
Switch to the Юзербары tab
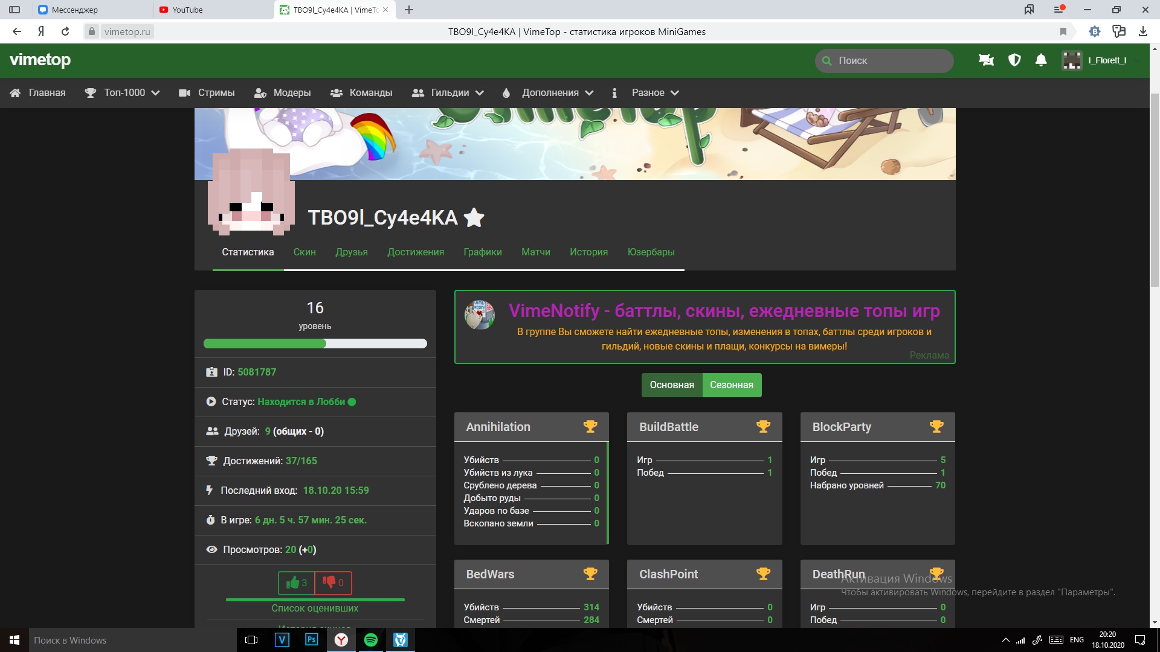tap(651, 252)
